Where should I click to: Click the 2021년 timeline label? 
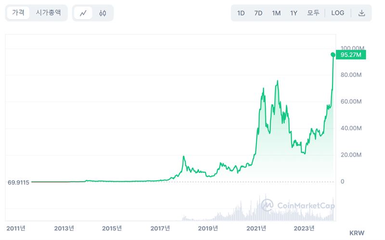(257, 228)
